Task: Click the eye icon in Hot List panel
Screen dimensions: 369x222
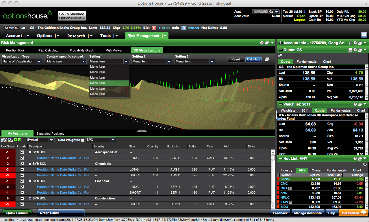Action: coord(365,164)
